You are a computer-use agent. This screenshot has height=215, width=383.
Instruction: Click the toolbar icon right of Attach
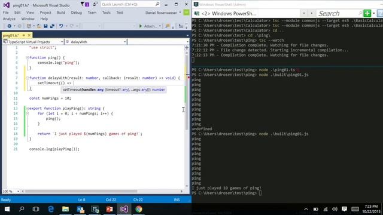click(168, 26)
